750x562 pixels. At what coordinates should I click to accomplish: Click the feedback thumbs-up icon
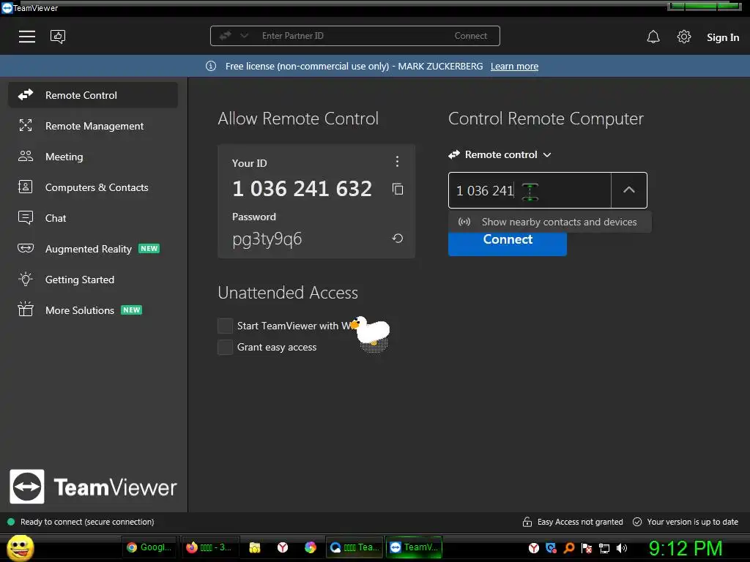tap(58, 37)
